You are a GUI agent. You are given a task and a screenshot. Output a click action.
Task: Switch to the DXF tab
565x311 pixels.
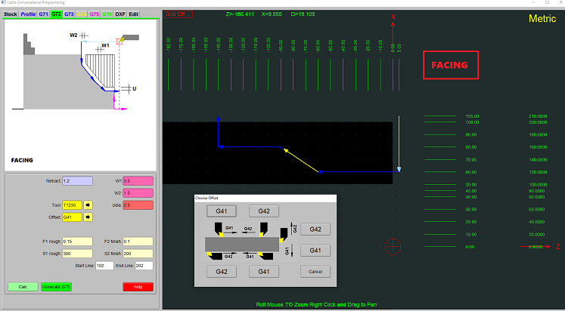click(x=120, y=14)
